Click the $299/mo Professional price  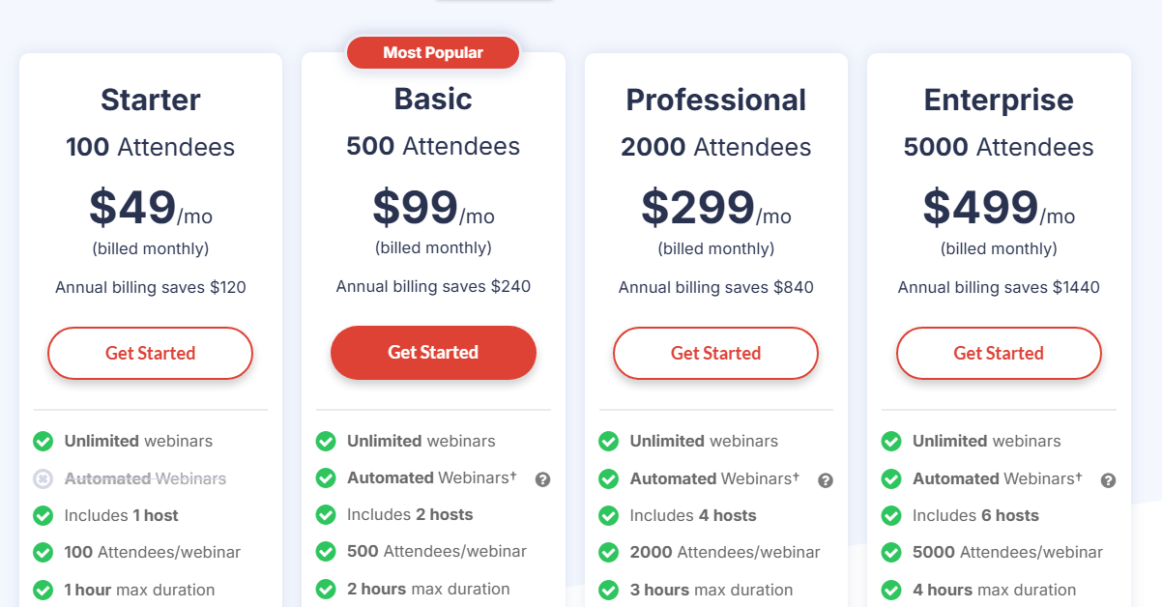coord(715,208)
